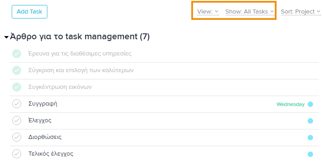Mark the Συγγραφή task complete
This screenshot has width=323, height=166.
tap(17, 104)
